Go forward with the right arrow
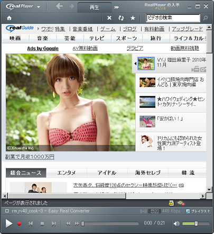The image size is (214, 234). (71, 6)
